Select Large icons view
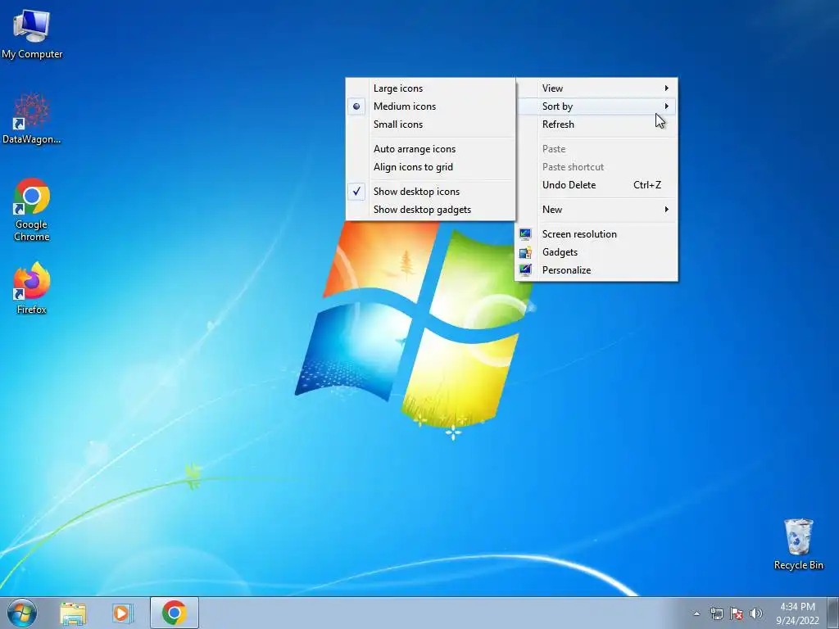The image size is (839, 629). tap(430, 88)
